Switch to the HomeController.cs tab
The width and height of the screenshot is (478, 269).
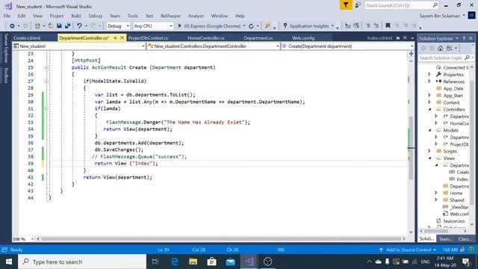click(x=206, y=38)
